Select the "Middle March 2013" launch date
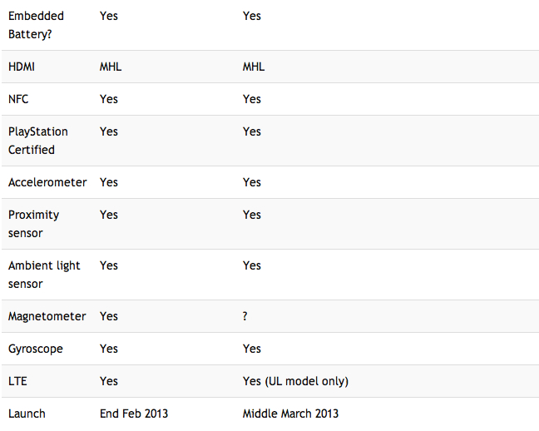Viewport: 539px width, 431px height. click(290, 414)
